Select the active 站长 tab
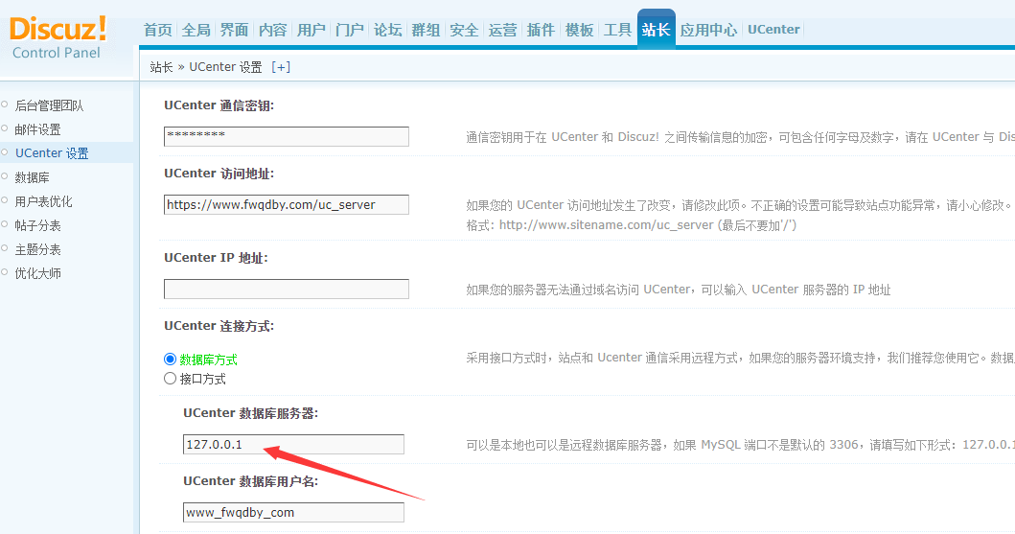The width and height of the screenshot is (1015, 534). (656, 29)
